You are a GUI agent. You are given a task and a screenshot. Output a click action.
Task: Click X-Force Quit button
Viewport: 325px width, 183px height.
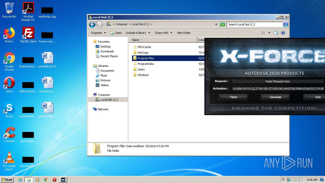(x=314, y=97)
